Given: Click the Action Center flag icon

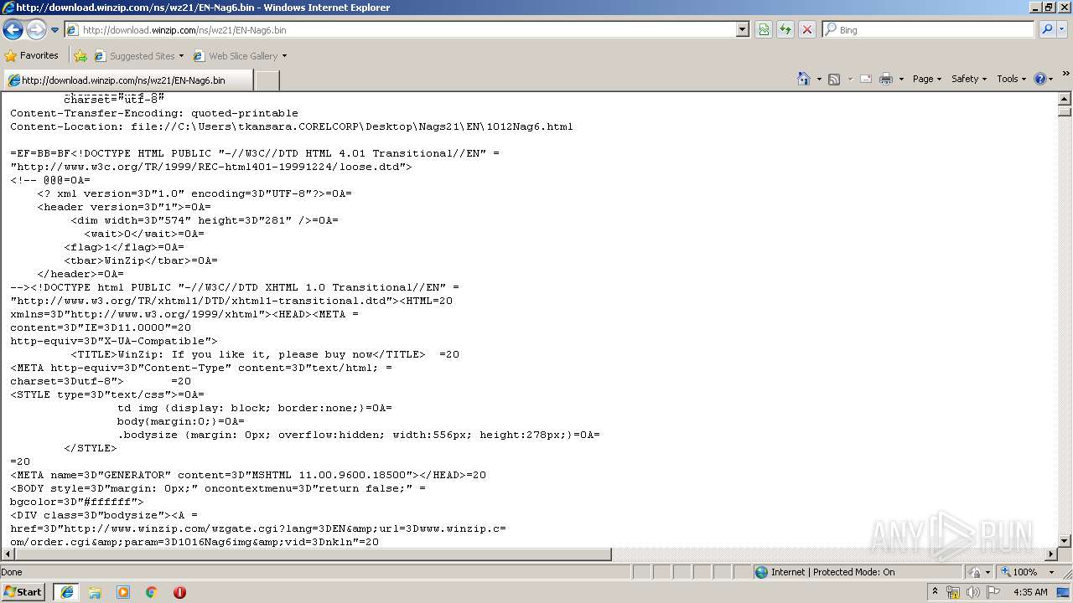Looking at the screenshot, I should point(993,592).
